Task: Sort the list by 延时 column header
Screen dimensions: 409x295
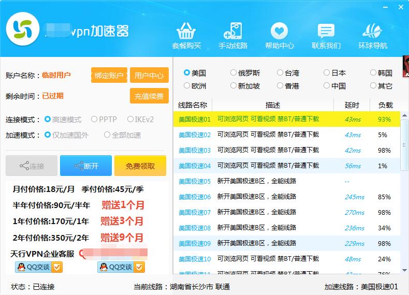Action: (352, 105)
